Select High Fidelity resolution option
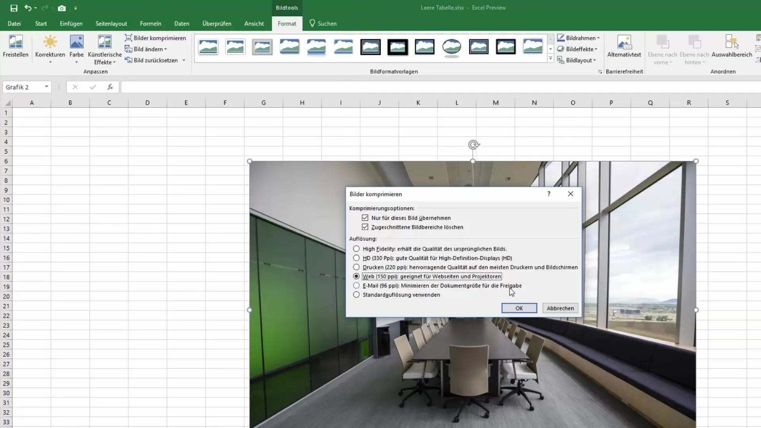 click(356, 248)
